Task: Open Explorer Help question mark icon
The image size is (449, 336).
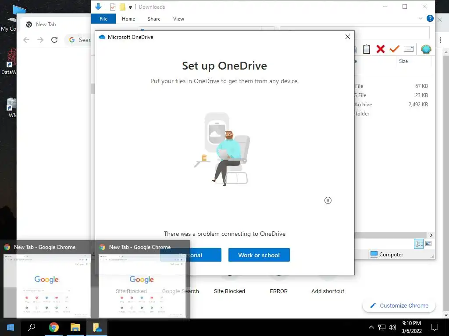Action: (430, 18)
